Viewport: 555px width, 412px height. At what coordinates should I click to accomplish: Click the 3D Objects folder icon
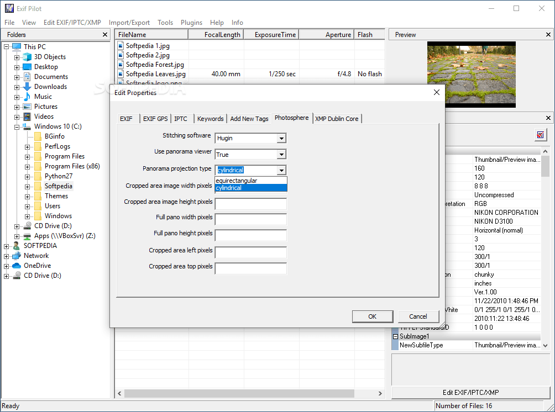pos(27,57)
